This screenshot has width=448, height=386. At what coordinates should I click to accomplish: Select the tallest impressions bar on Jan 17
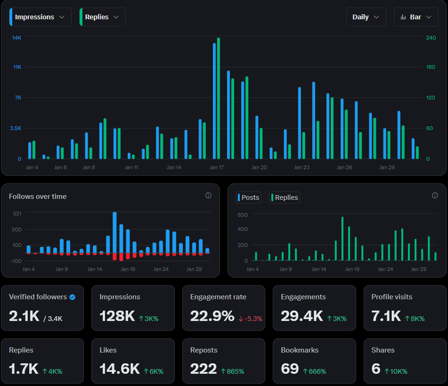pos(214,99)
